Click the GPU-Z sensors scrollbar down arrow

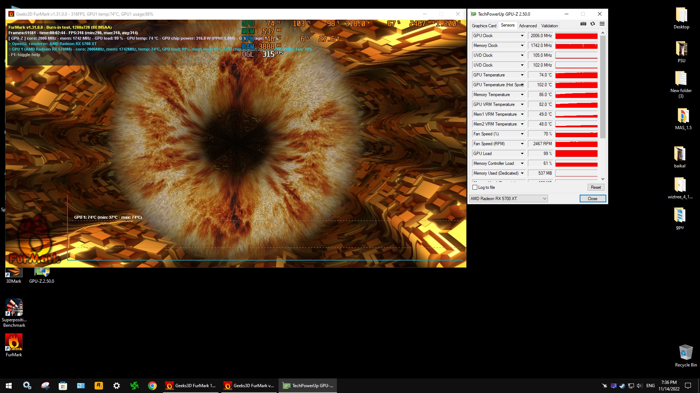click(603, 179)
